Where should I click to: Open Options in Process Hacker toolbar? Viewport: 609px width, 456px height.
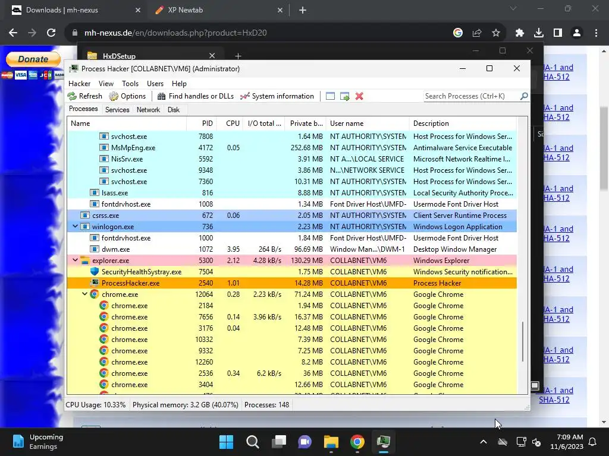127,96
